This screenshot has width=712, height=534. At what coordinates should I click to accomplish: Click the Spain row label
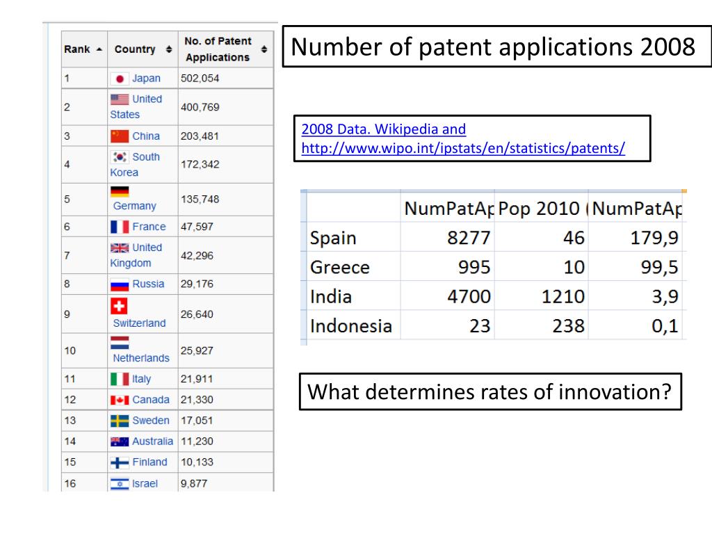coord(333,238)
